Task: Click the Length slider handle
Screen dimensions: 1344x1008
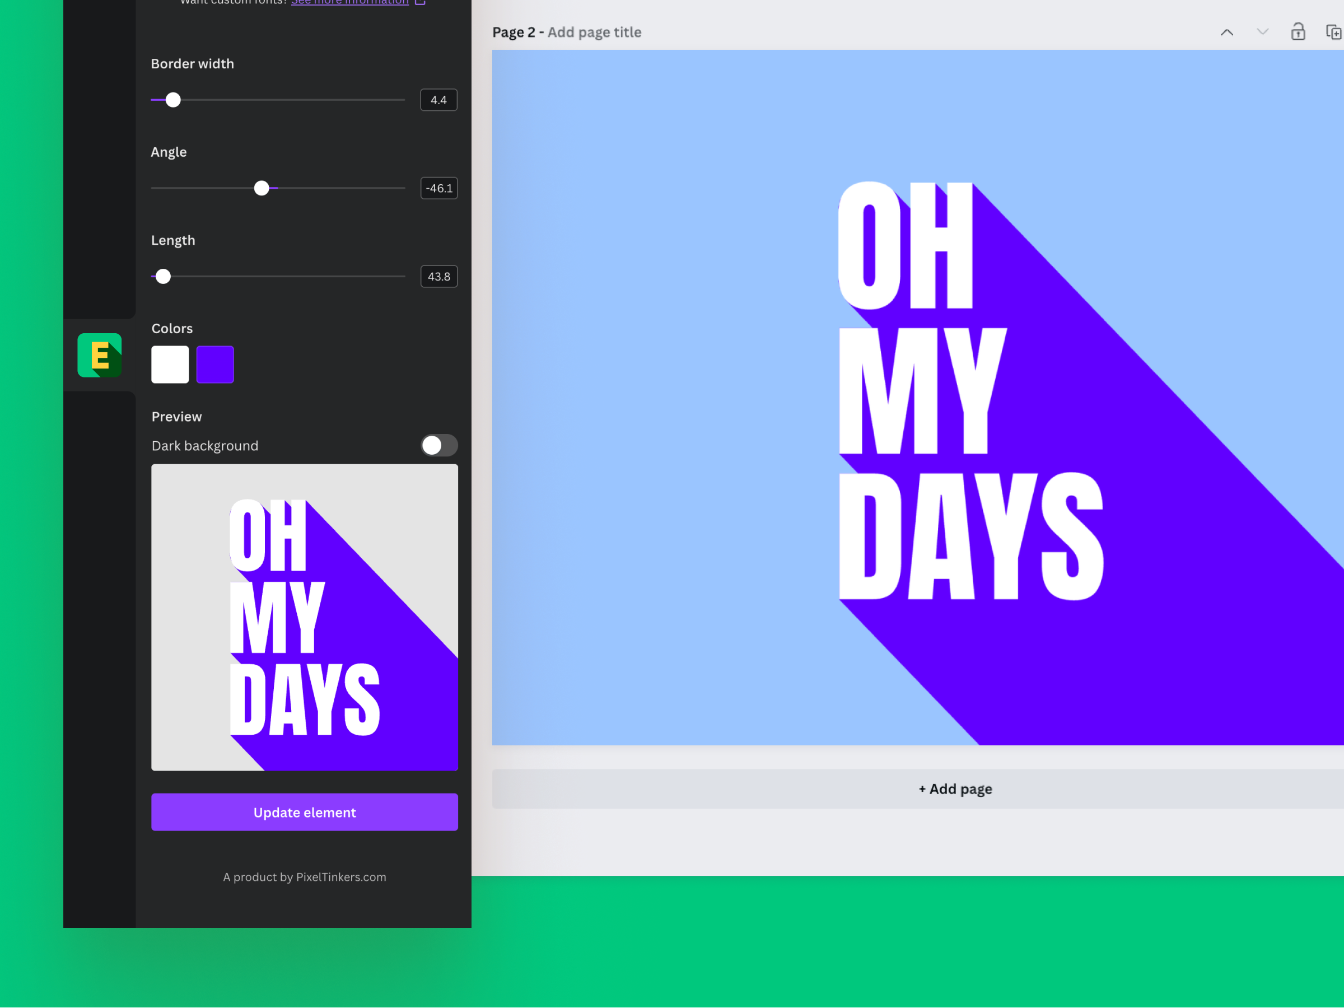Action: pos(163,277)
